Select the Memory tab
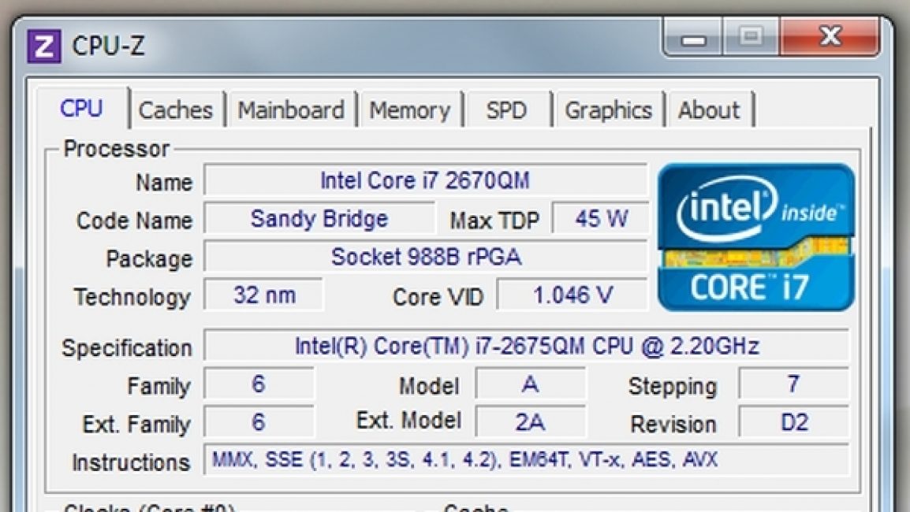The height and width of the screenshot is (512, 910). 410,110
